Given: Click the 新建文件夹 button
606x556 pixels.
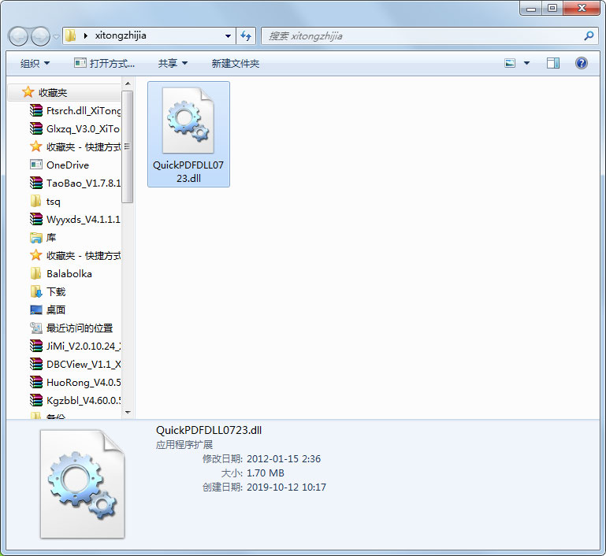Looking at the screenshot, I should click(235, 63).
